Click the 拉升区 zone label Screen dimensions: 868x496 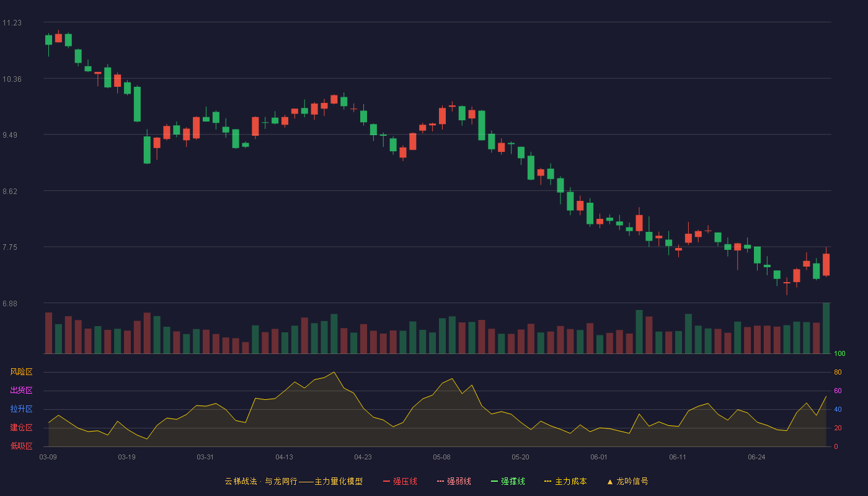(x=22, y=409)
